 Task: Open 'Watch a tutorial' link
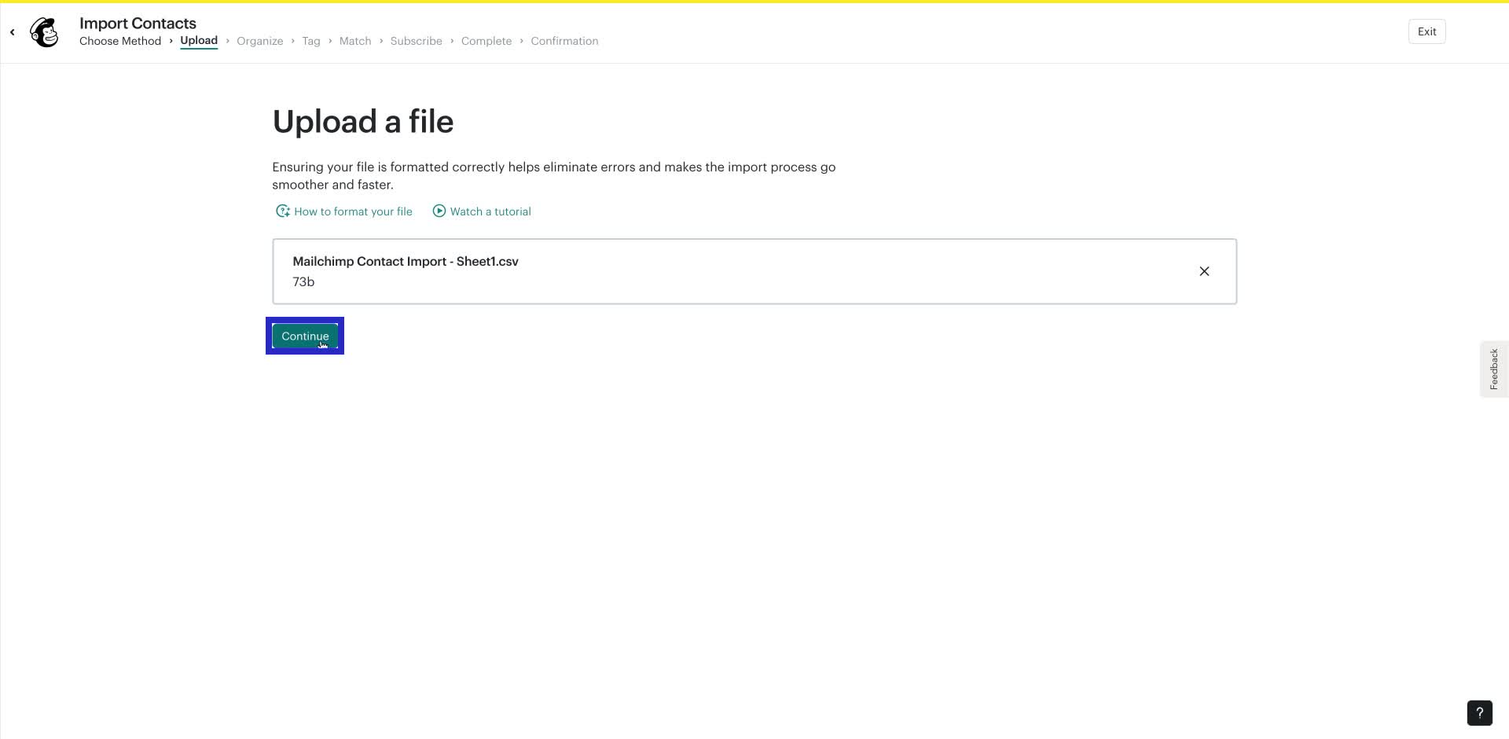pyautogui.click(x=490, y=211)
